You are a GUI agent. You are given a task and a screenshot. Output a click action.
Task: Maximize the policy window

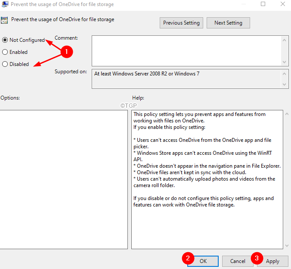pos(263,4)
